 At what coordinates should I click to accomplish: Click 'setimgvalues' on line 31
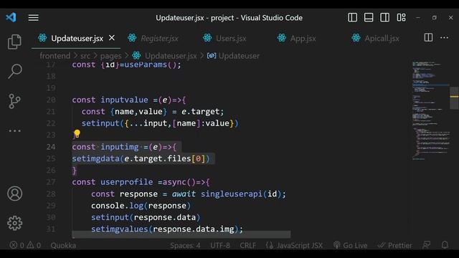click(x=120, y=229)
